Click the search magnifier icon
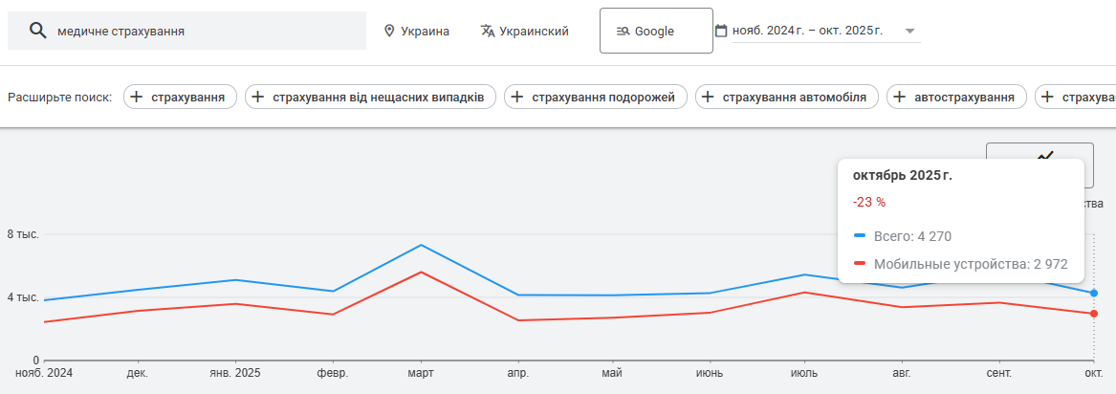1116x394 pixels. point(38,31)
